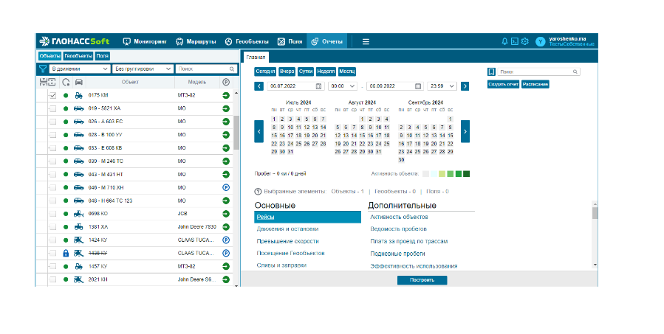
Task: Click the bookmark icon beside report search
Action: [x=490, y=72]
